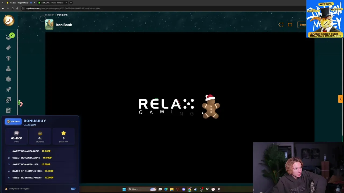Screen dimensions: 344x193
Task: Close the neENZZAI12 Stream tab
Action: pyautogui.click(x=66, y=3)
